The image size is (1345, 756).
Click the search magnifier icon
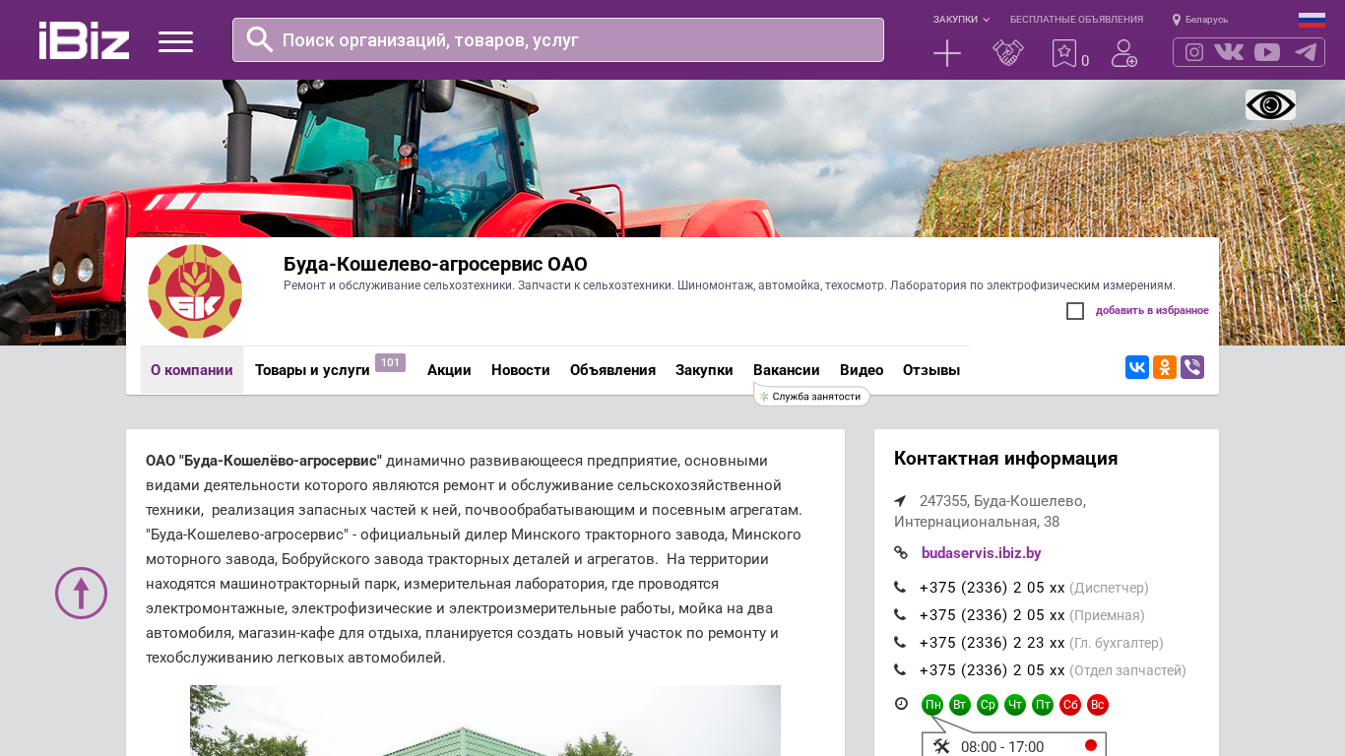tap(260, 39)
